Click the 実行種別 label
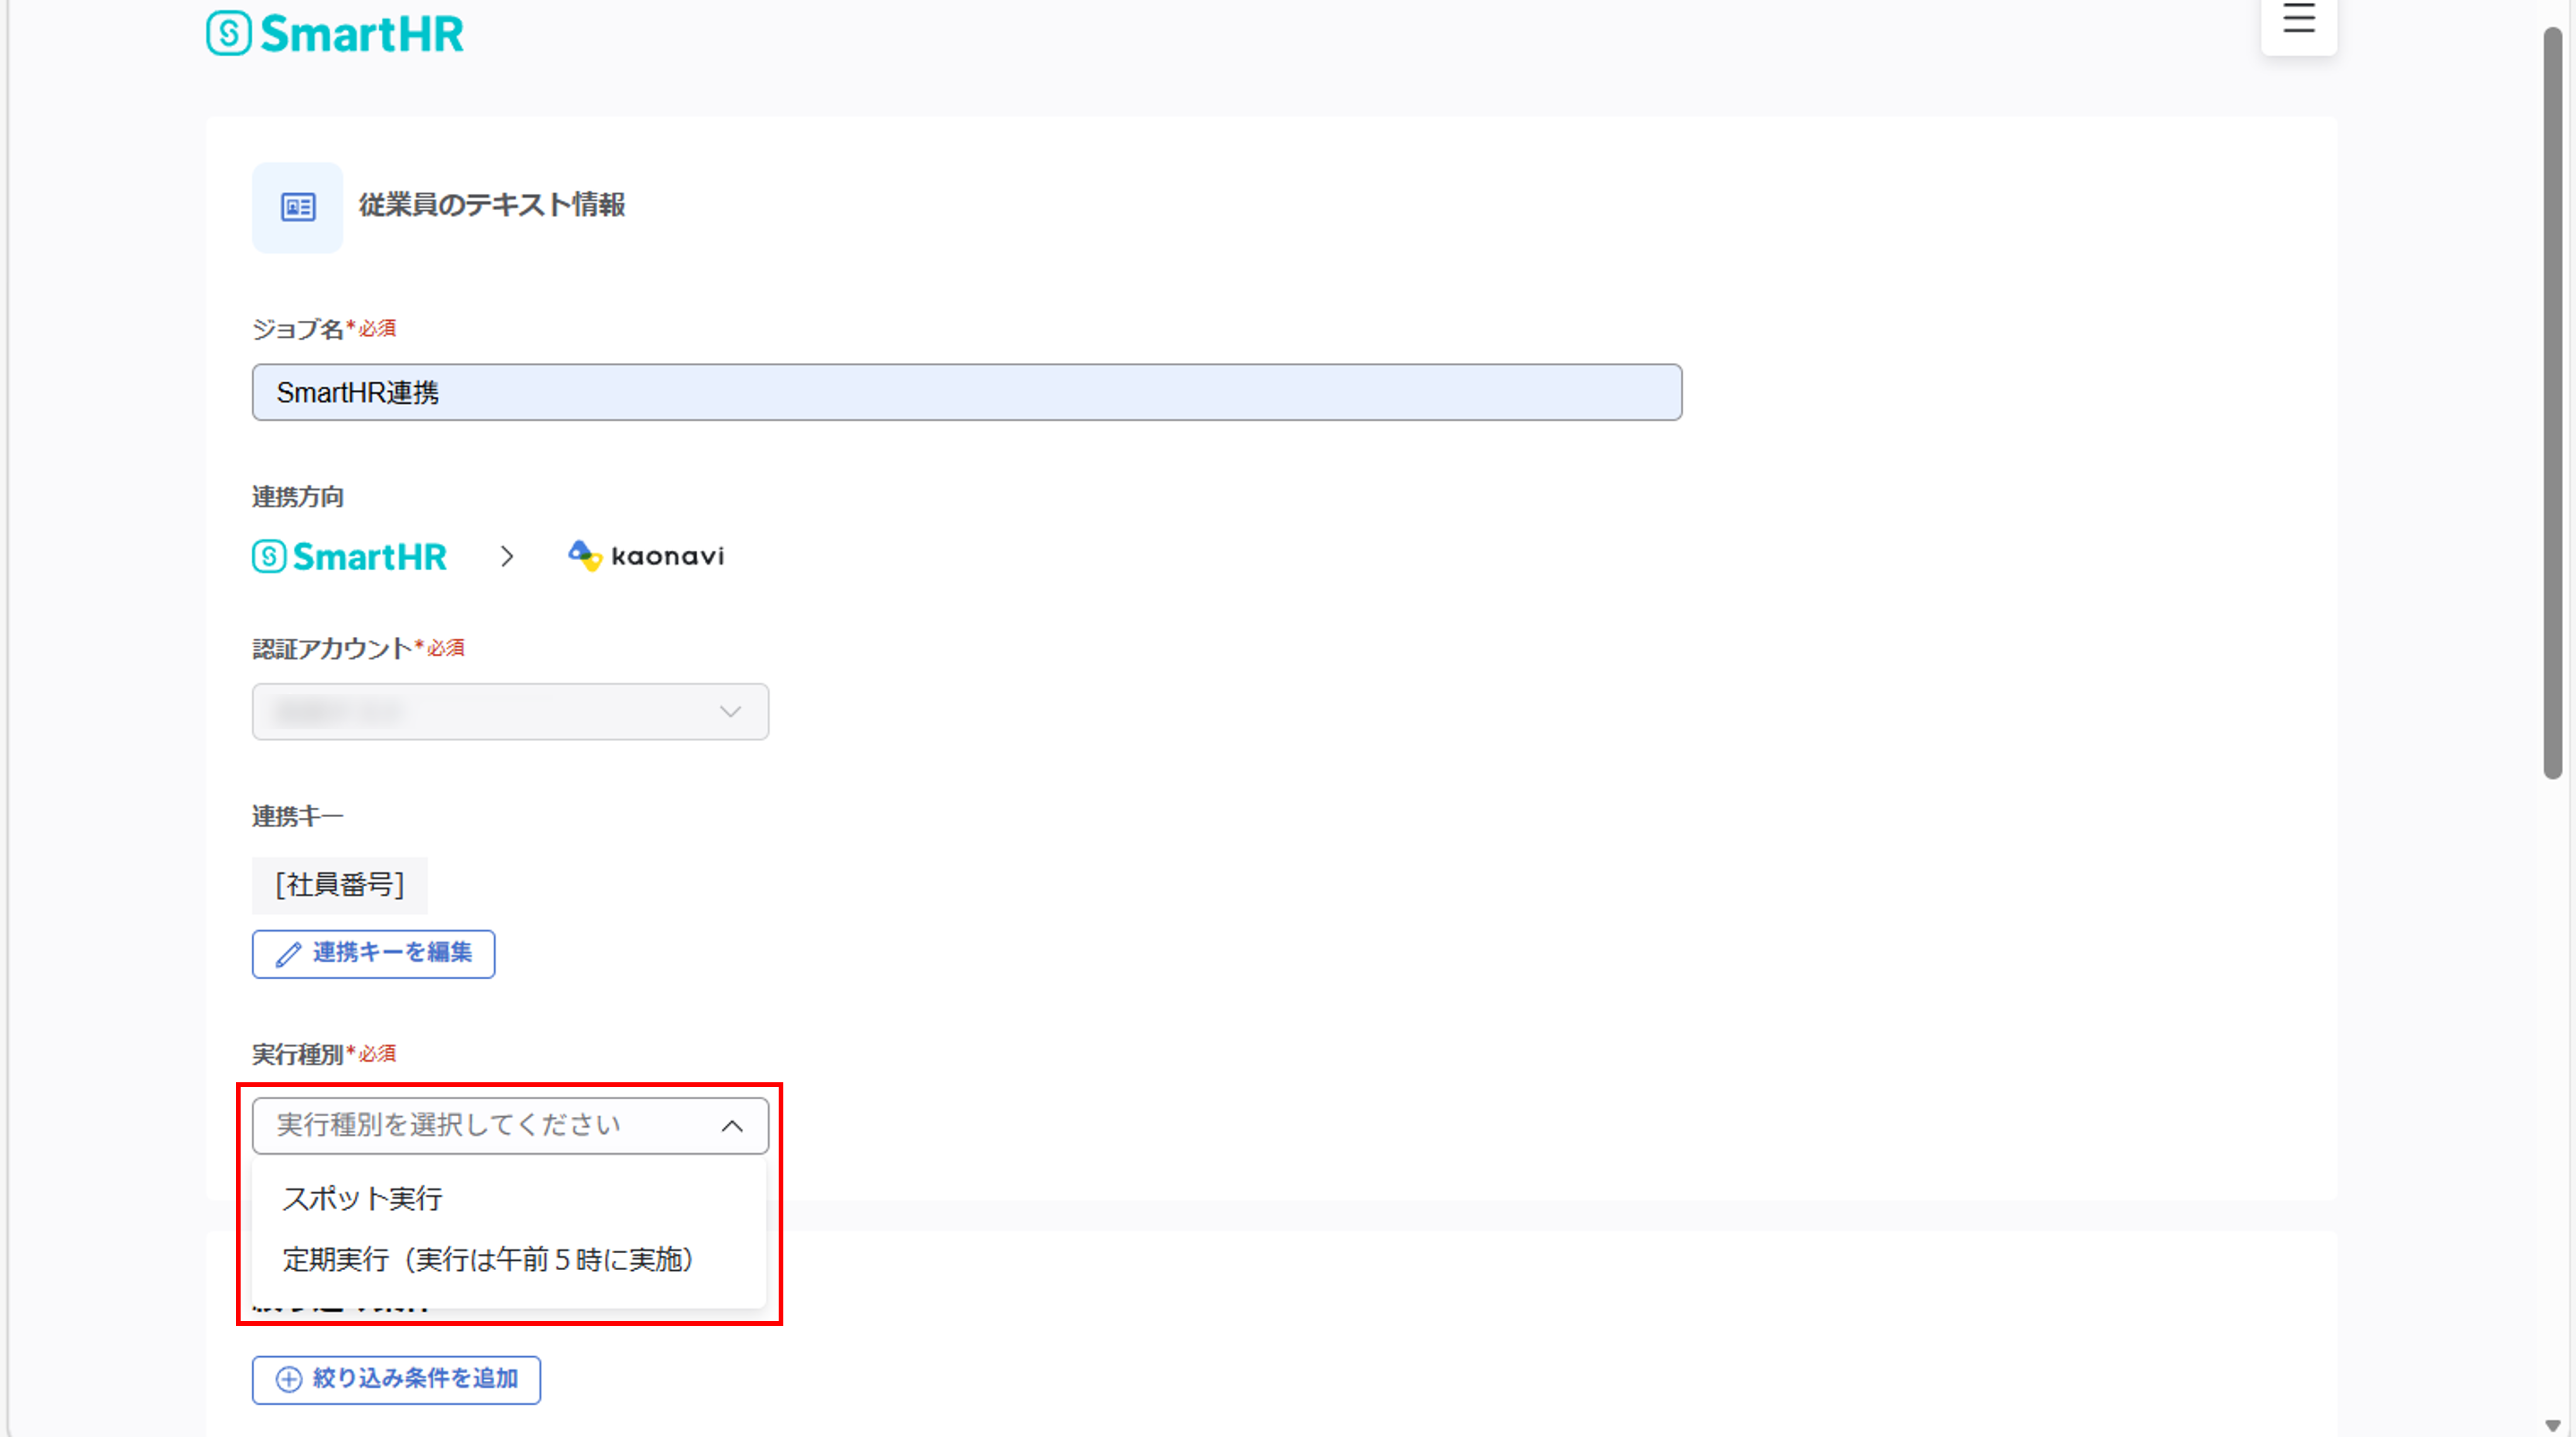The height and width of the screenshot is (1437, 2576). point(297,1054)
